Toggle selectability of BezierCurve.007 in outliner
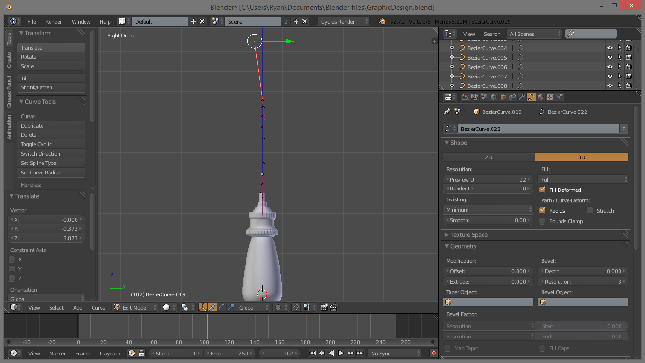 pyautogui.click(x=620, y=76)
